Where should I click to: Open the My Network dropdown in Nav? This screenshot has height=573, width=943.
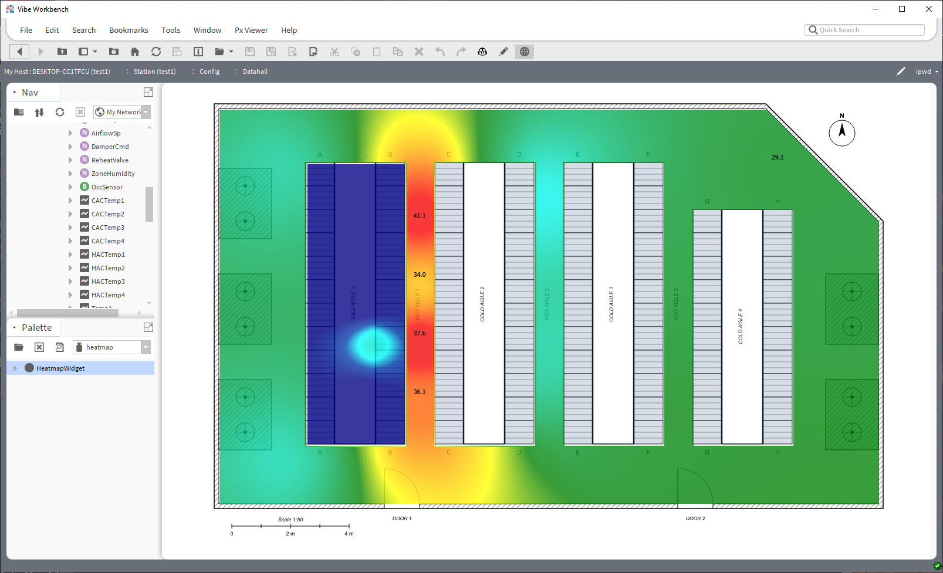click(146, 112)
